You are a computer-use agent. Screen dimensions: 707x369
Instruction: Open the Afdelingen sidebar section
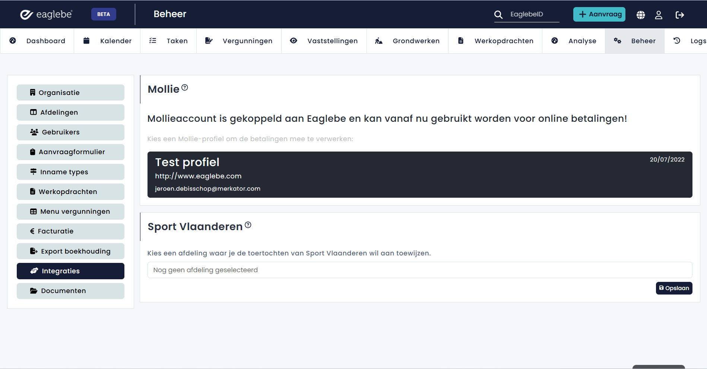(x=70, y=112)
